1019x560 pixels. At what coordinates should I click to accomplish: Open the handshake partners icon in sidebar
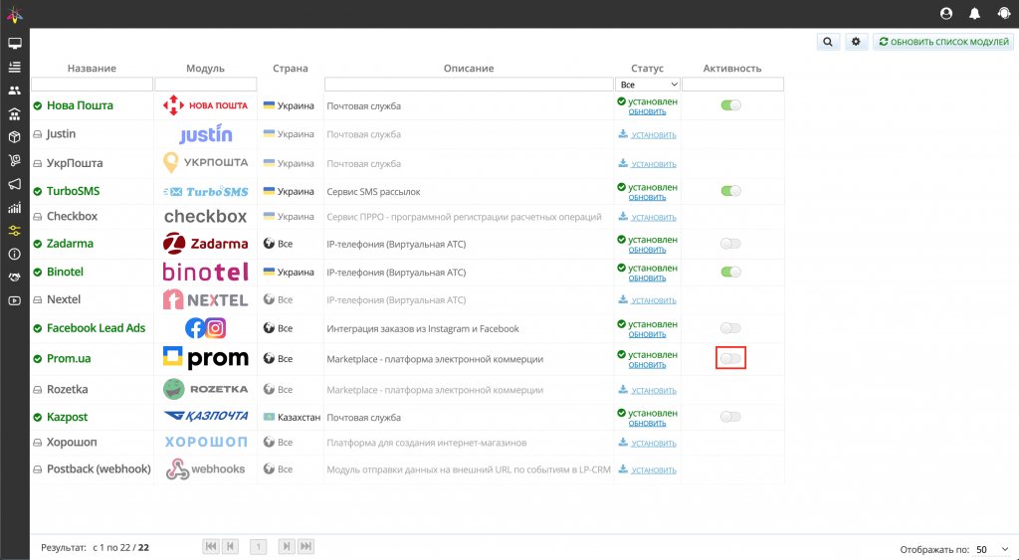point(14,278)
